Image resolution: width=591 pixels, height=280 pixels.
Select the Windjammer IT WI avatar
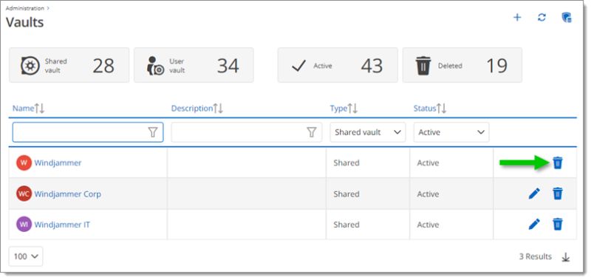24,225
